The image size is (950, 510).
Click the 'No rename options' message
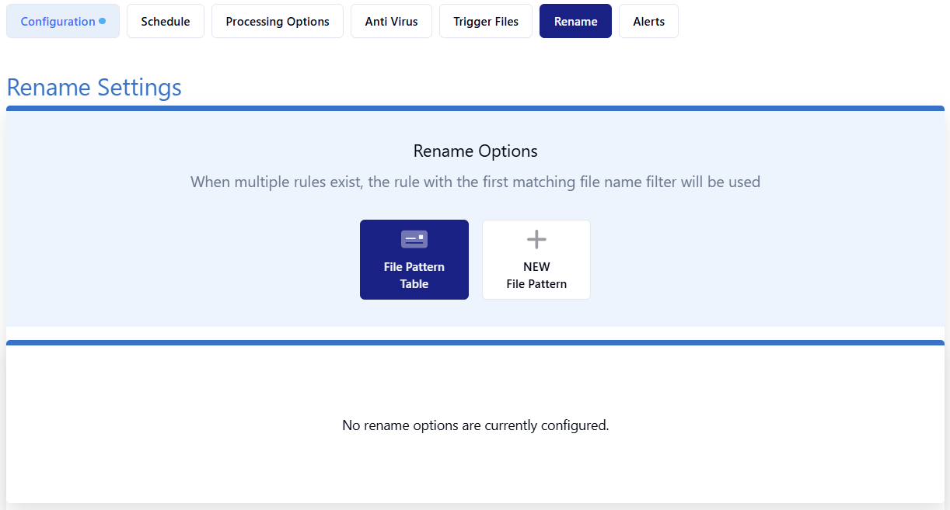point(475,425)
